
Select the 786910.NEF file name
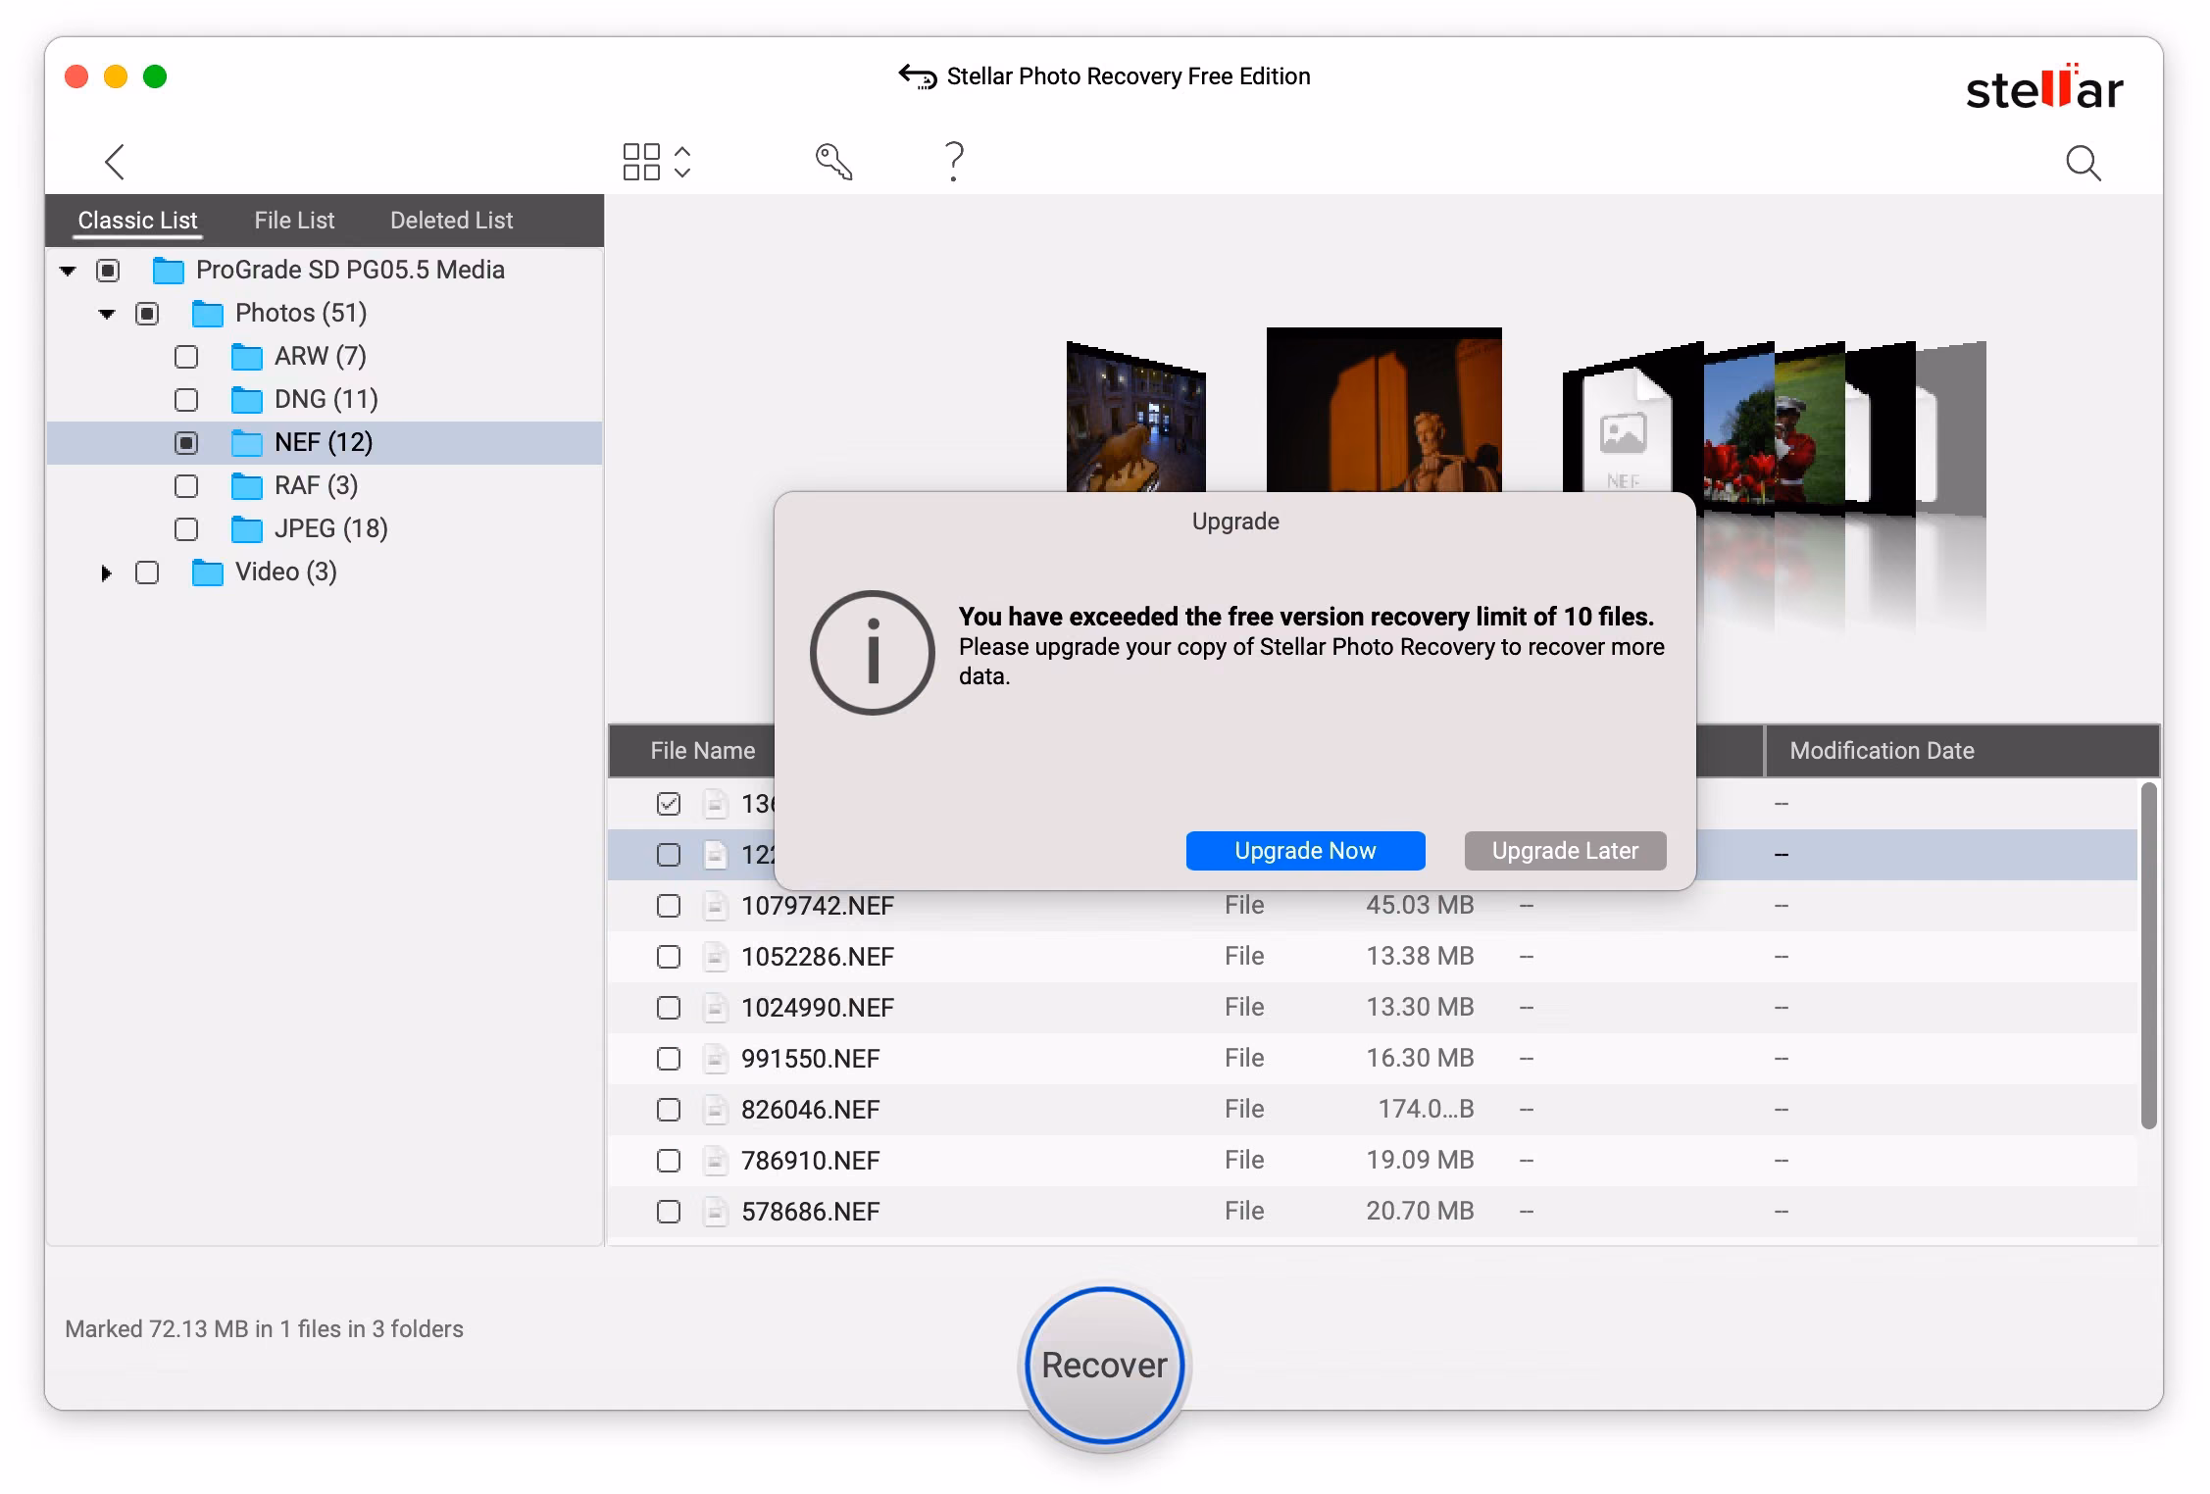[x=810, y=1161]
